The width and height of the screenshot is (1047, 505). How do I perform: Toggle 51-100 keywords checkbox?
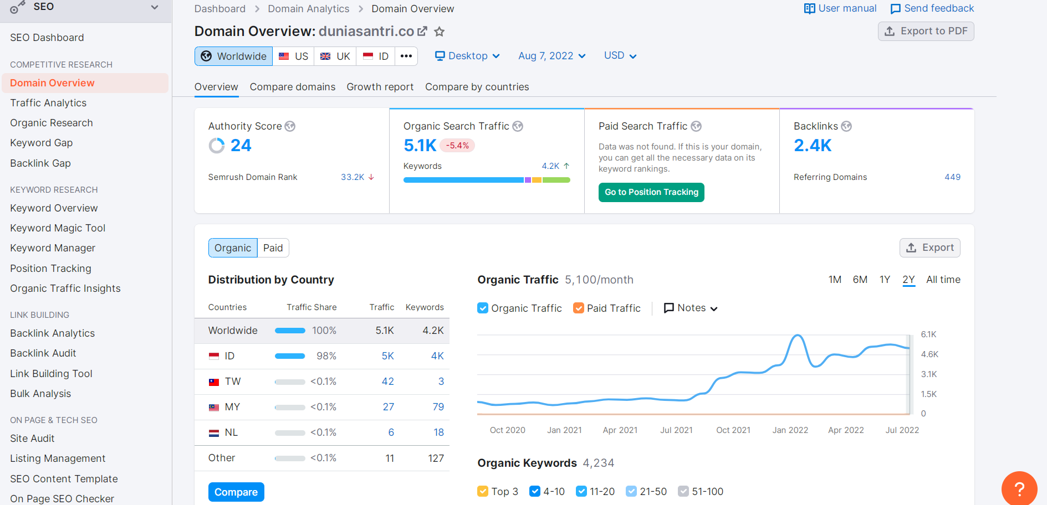pyautogui.click(x=683, y=491)
